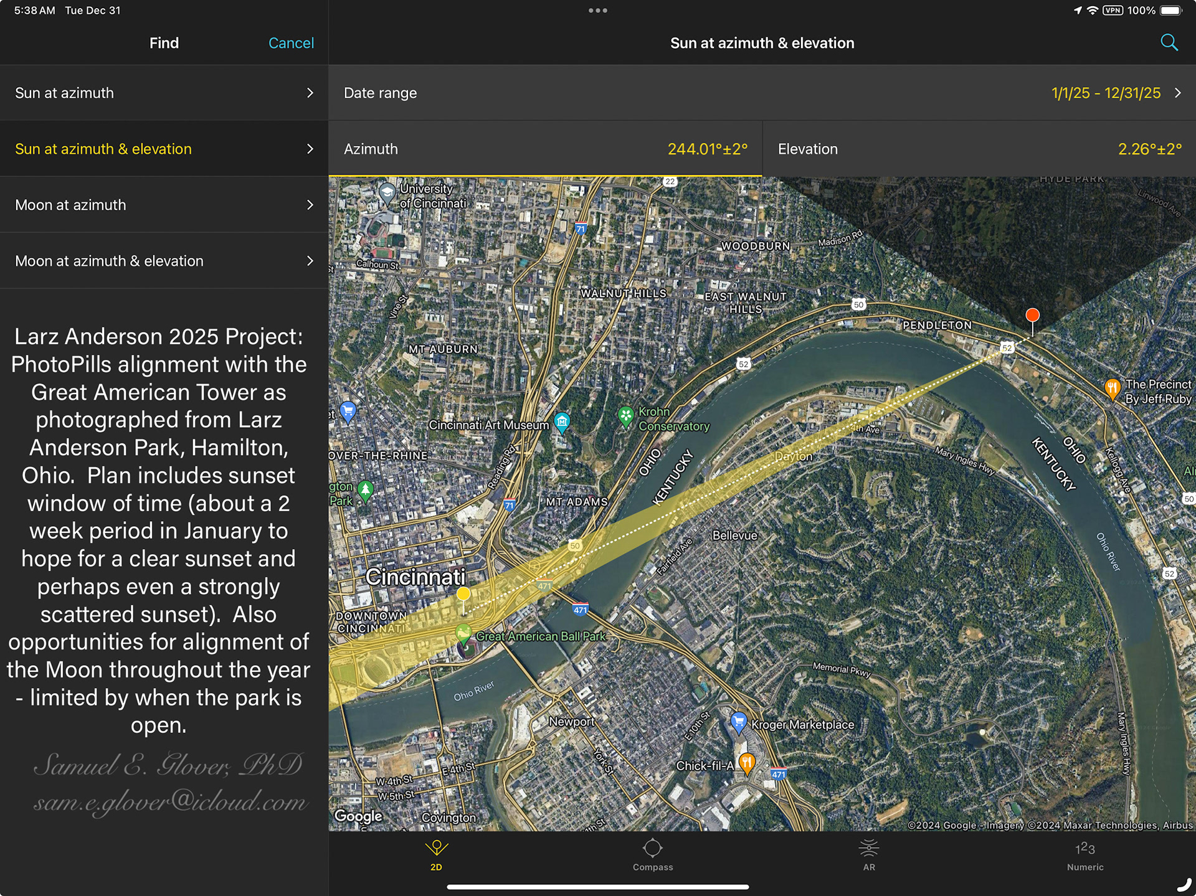This screenshot has width=1196, height=896.
Task: Tap the VPN status indicator
Action: tap(1113, 11)
